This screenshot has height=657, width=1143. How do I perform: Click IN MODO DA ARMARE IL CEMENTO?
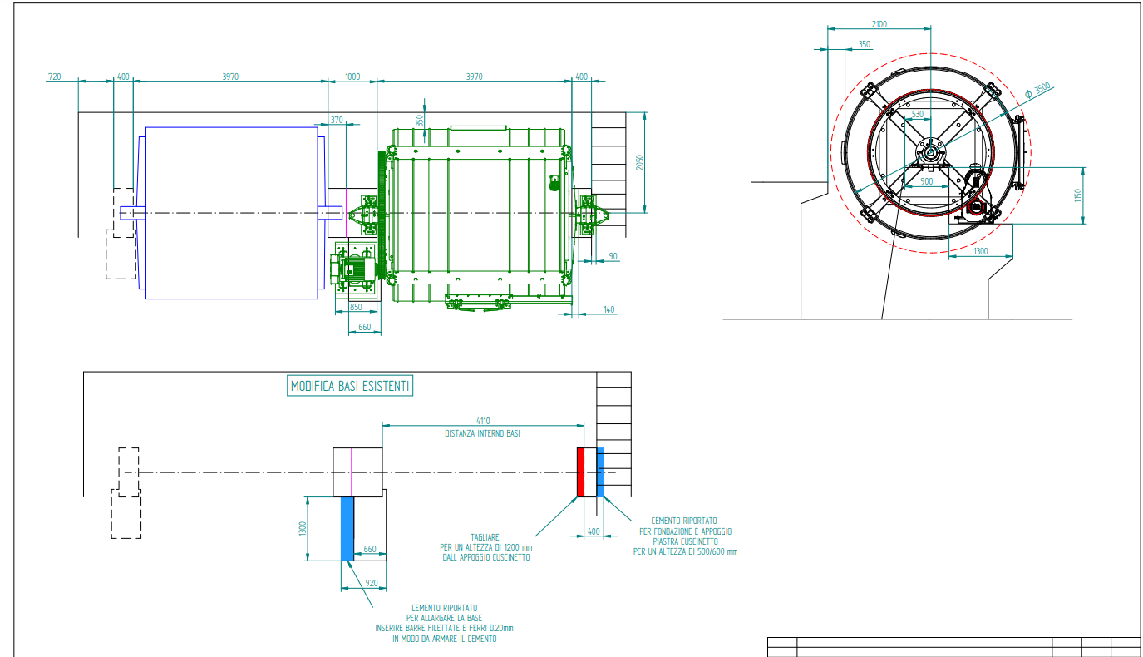coord(445,638)
